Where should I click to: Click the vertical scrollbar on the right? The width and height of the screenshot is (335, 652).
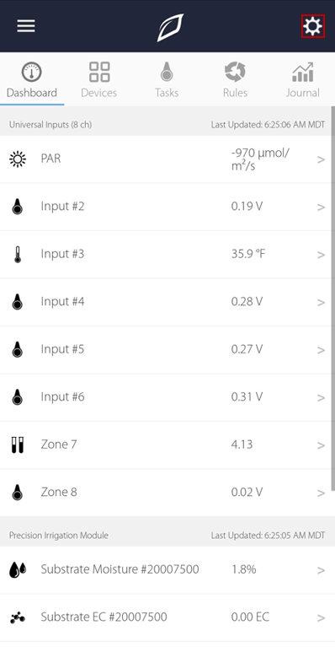pos(333,298)
